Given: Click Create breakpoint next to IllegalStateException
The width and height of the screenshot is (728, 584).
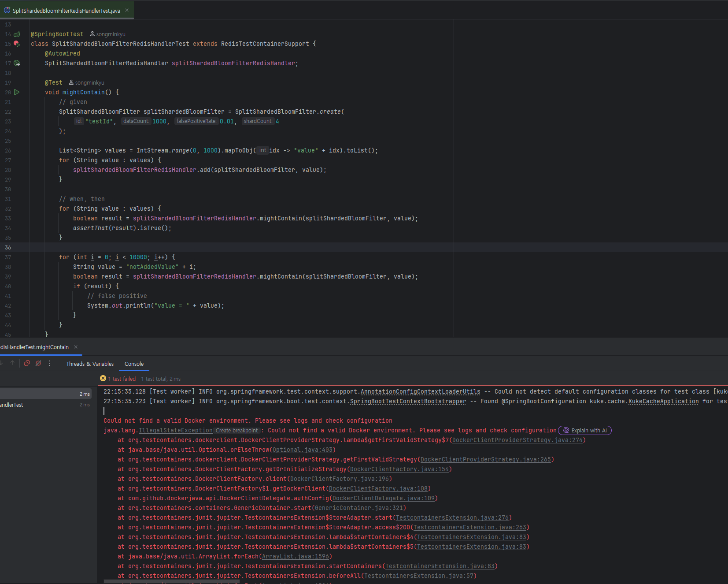Looking at the screenshot, I should pos(237,431).
